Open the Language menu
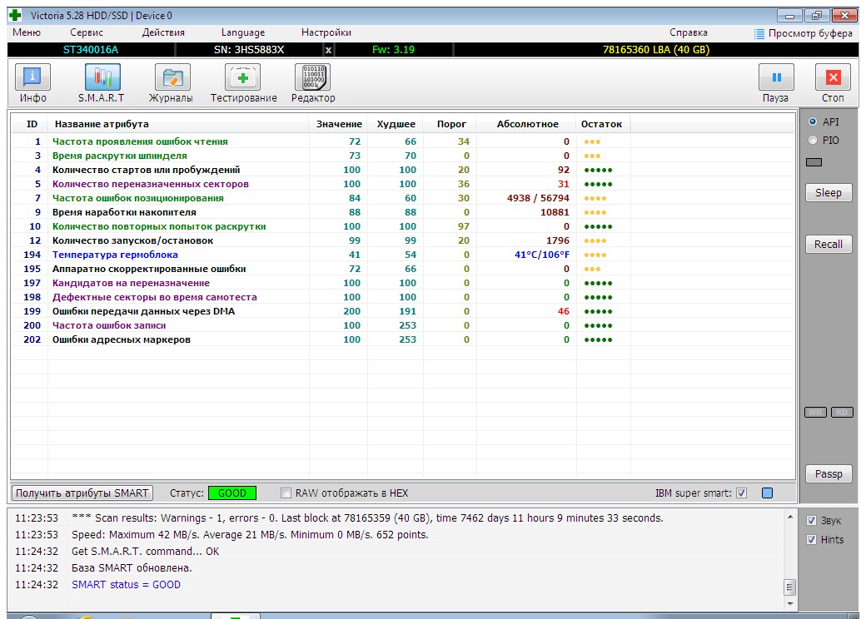The width and height of the screenshot is (866, 619). (x=243, y=32)
